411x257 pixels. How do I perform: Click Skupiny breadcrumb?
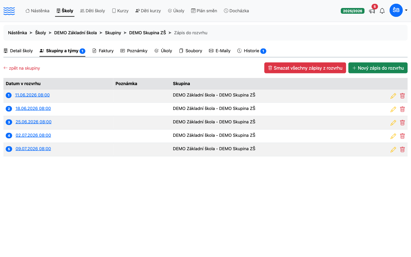[113, 33]
